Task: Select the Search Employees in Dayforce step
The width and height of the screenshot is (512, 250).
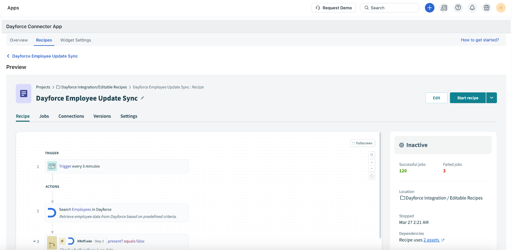Action: [117, 213]
